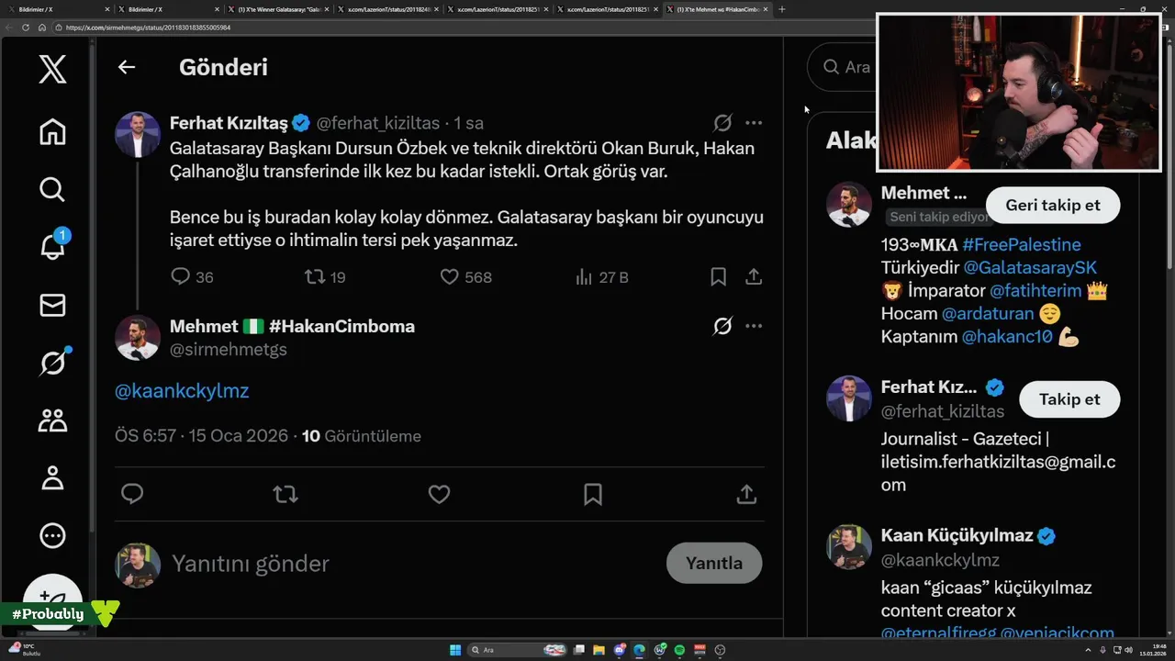Screen dimensions: 1175x661
Task: Select the active X'te Mehmet browser tab
Action: tap(717, 9)
